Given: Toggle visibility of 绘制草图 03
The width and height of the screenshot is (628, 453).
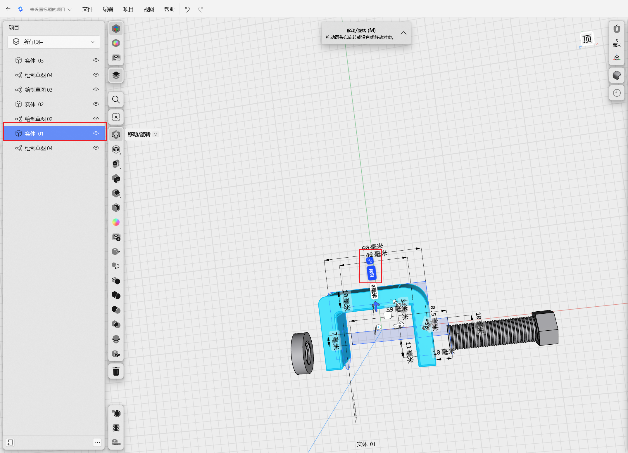Looking at the screenshot, I should 96,90.
